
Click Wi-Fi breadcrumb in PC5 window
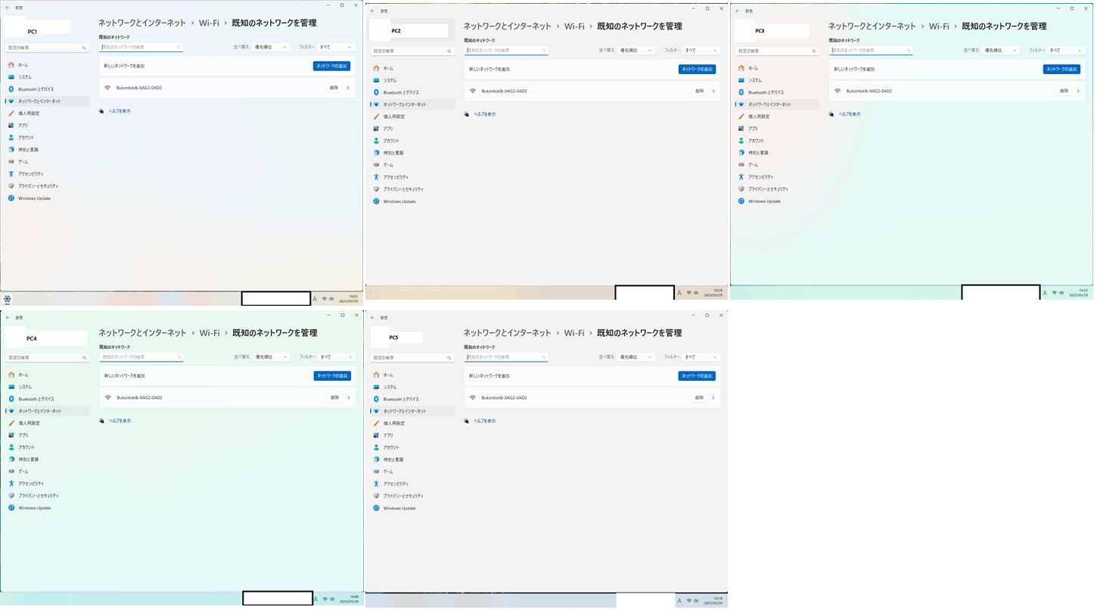click(574, 333)
